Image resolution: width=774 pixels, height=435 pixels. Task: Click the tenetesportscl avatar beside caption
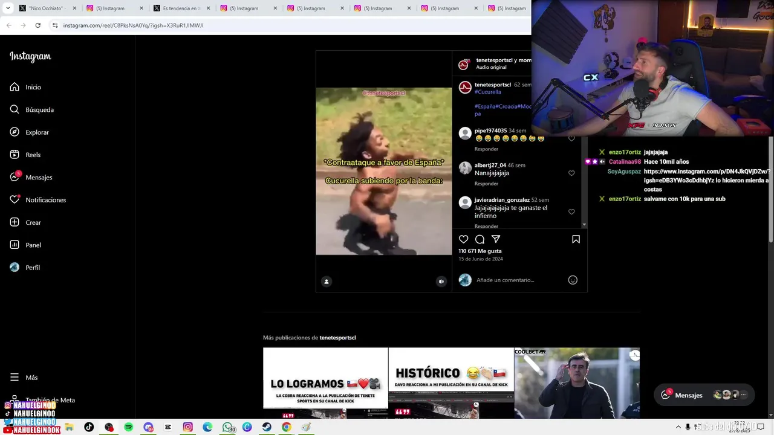point(464,88)
